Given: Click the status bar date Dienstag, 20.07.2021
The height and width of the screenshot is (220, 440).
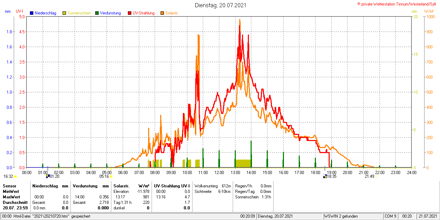Looking at the screenshot, I should 275,216.
